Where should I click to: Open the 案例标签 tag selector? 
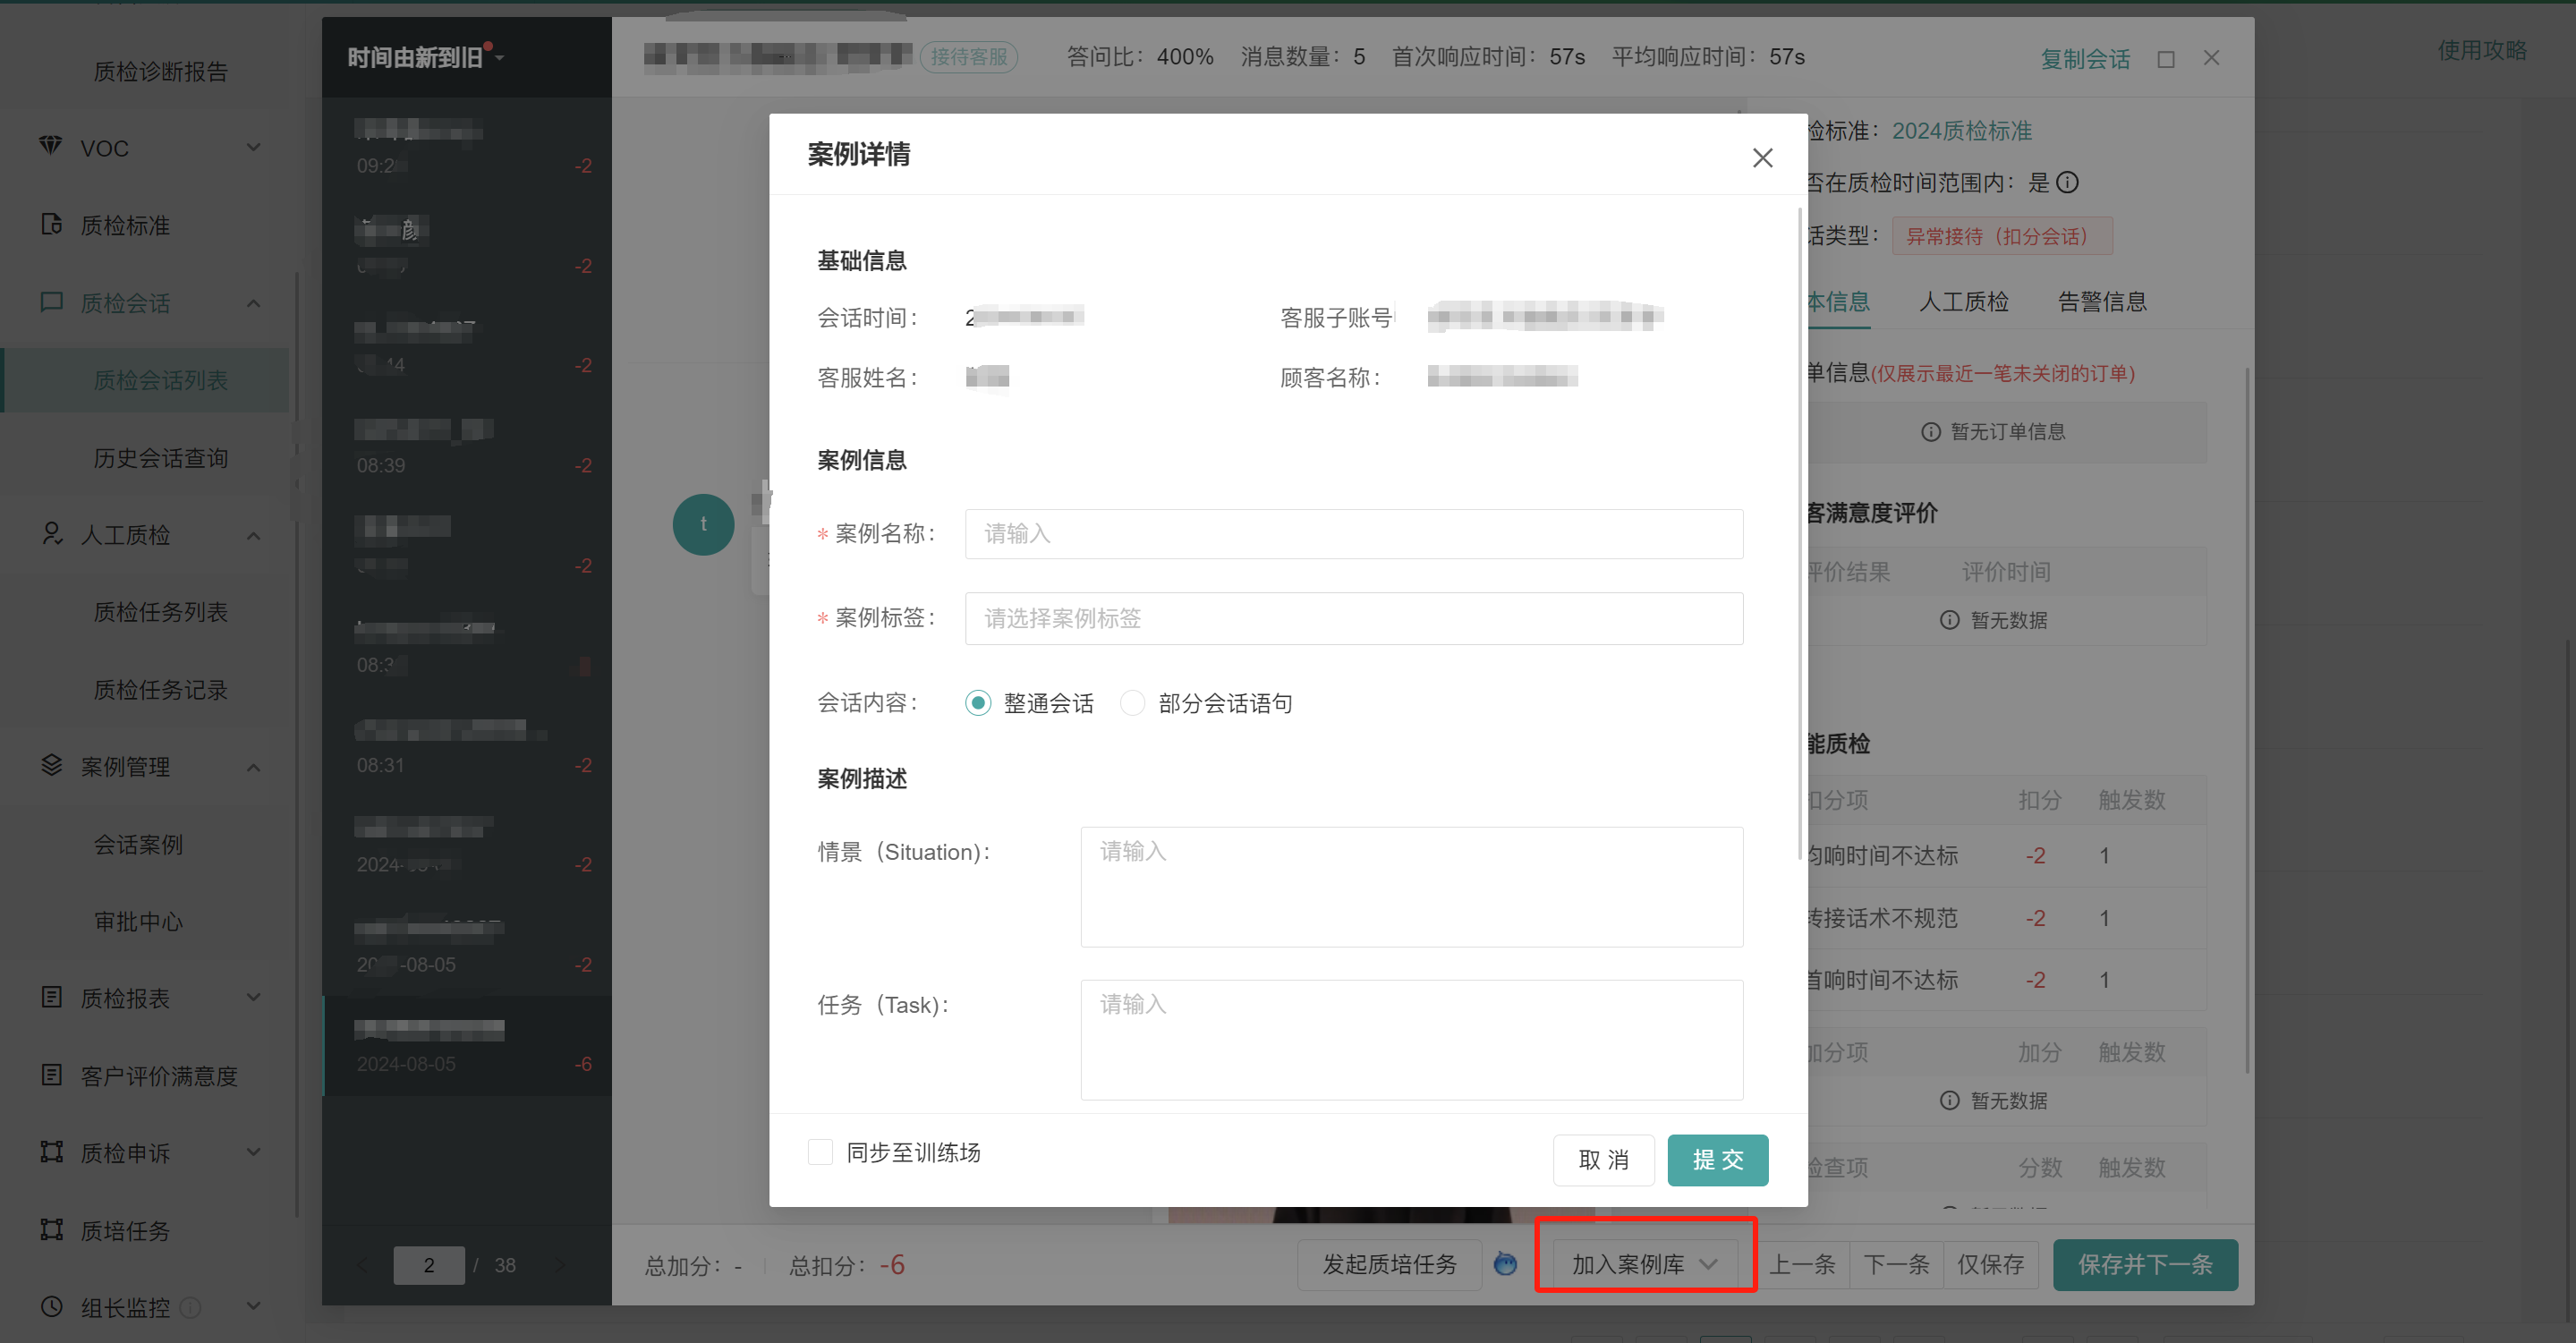click(1353, 618)
